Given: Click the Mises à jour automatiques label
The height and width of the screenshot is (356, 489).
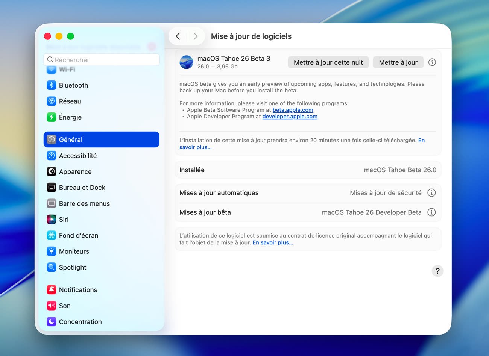Looking at the screenshot, I should tap(219, 193).
